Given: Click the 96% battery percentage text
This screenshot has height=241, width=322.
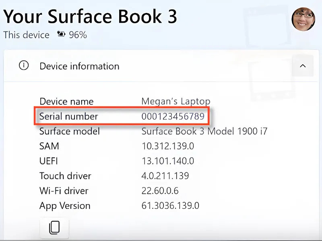Looking at the screenshot, I should (x=78, y=35).
